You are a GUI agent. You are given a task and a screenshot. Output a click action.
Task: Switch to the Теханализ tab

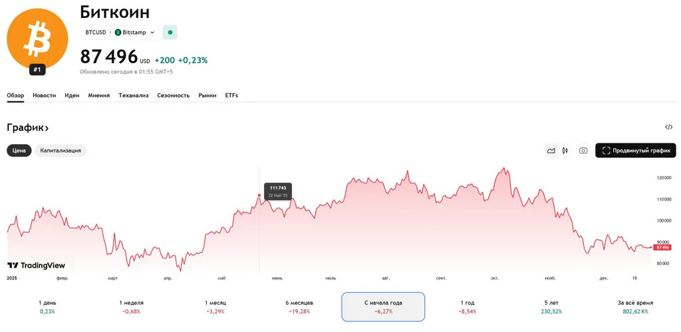click(x=134, y=96)
